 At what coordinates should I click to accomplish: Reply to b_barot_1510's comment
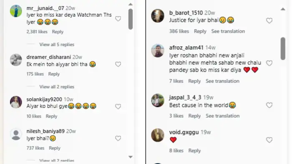click(x=200, y=31)
